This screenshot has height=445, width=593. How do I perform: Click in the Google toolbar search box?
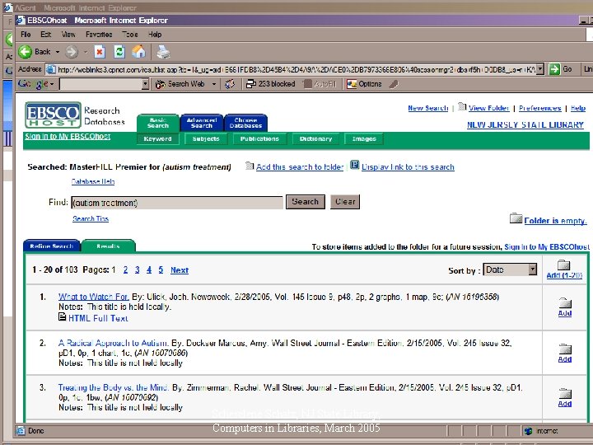coord(100,84)
